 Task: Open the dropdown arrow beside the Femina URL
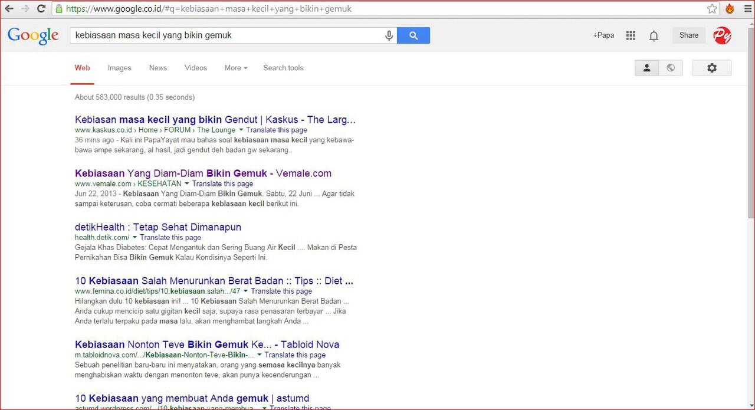245,291
